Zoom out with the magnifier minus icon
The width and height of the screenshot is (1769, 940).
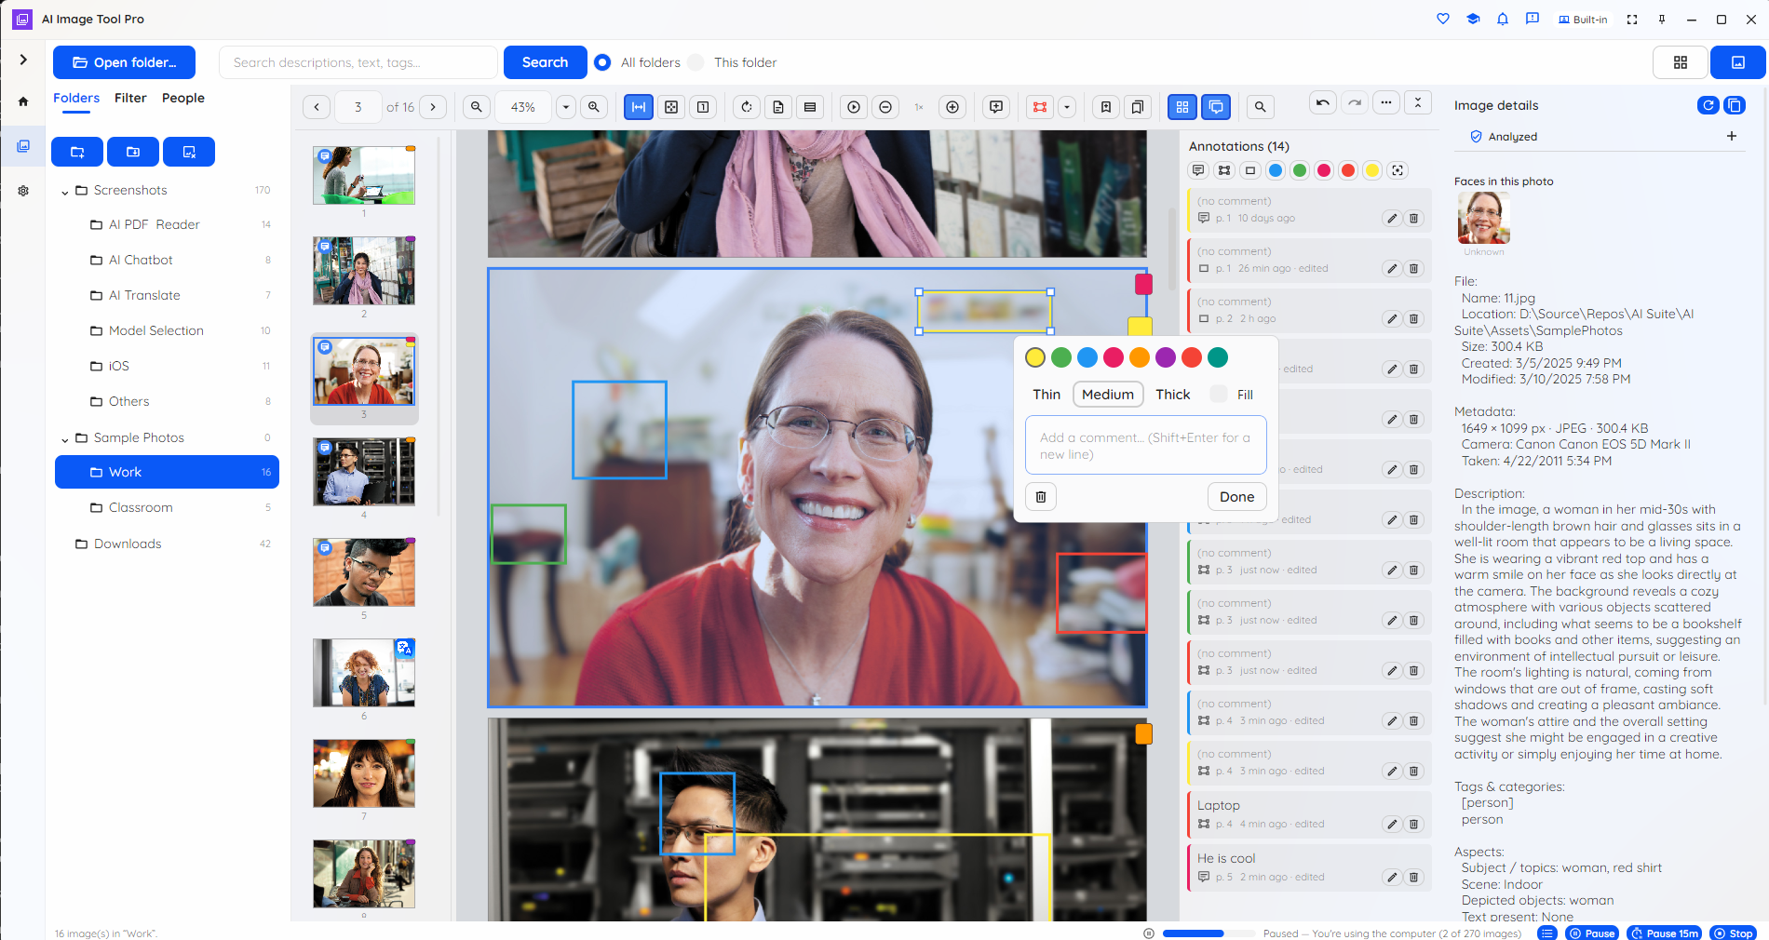(x=477, y=107)
